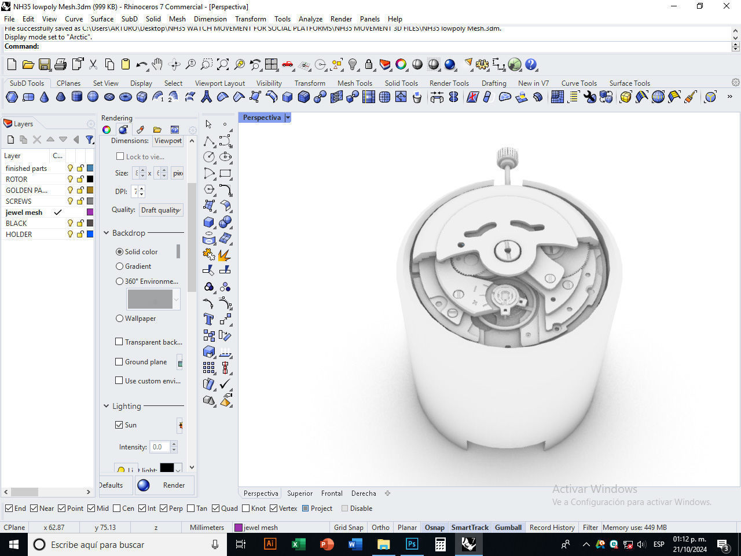Screen dimensions: 741x556
Task: Switch to the Render Tools toolbar tab
Action: pos(449,83)
